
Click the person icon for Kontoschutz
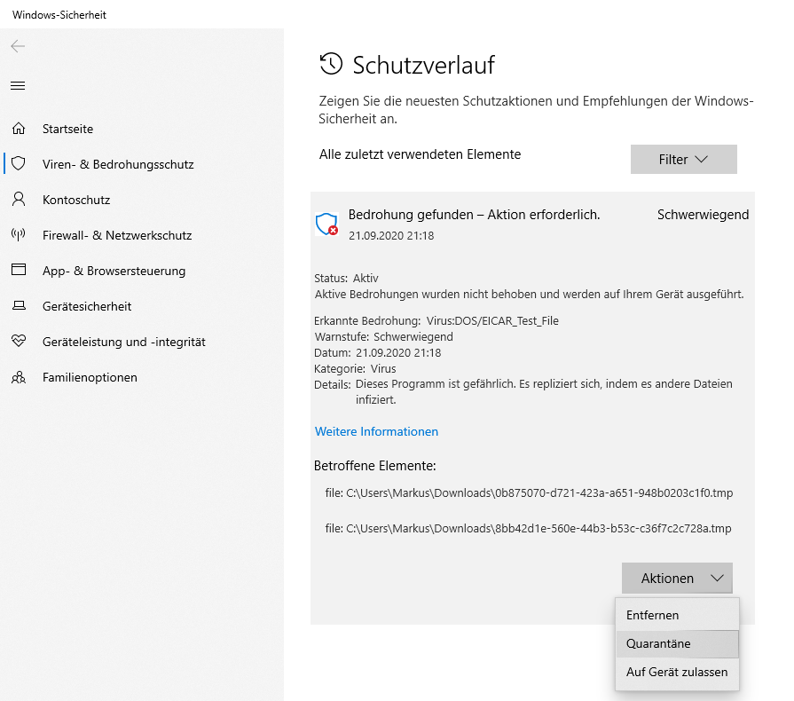tap(19, 199)
